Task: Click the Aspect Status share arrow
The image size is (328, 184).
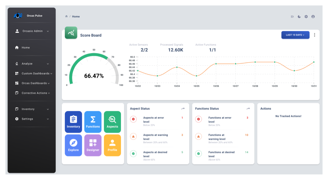Action: tap(183, 109)
